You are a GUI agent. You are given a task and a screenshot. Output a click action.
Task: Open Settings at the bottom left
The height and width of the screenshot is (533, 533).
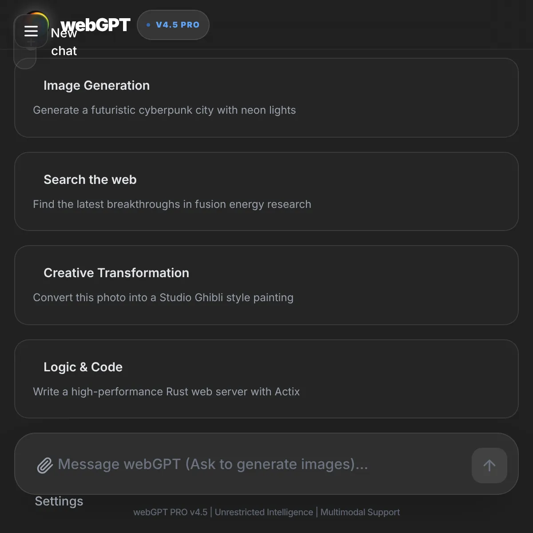pyautogui.click(x=59, y=501)
